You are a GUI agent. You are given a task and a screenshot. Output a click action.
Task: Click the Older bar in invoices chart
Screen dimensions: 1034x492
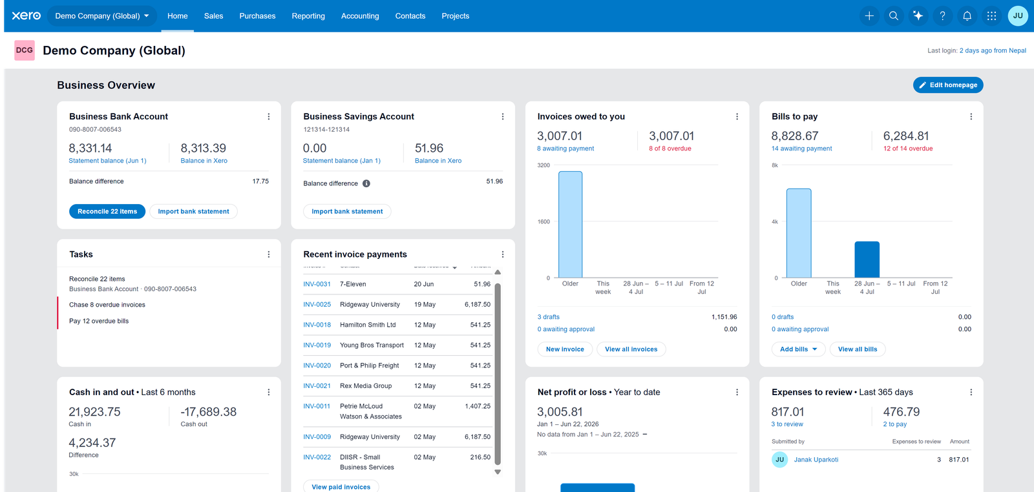[x=570, y=225]
